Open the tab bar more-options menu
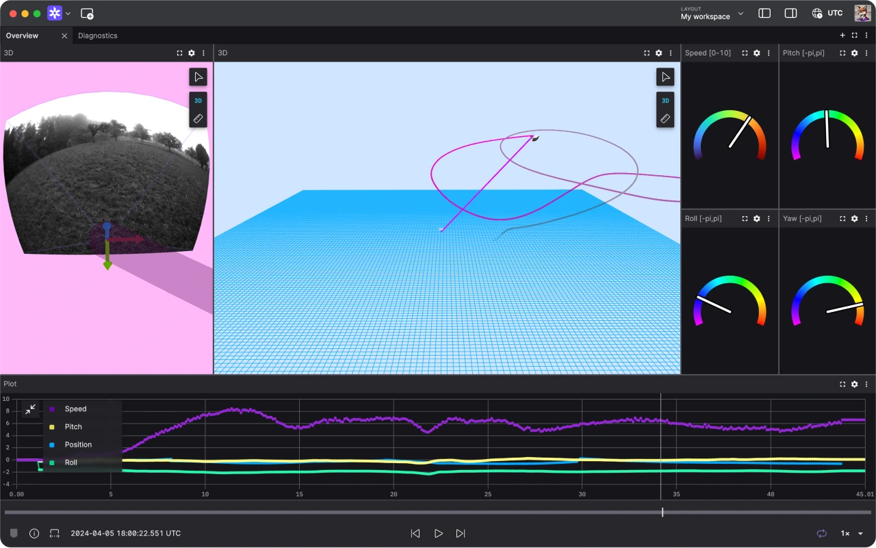 [x=866, y=36]
